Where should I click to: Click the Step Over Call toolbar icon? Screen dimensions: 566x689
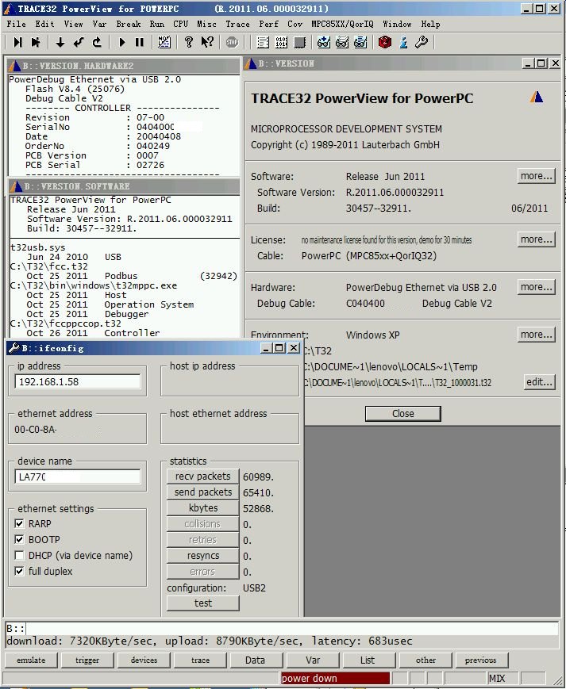point(36,42)
